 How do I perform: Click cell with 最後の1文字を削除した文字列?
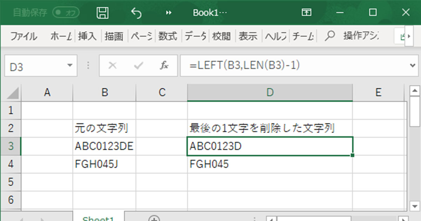270,128
